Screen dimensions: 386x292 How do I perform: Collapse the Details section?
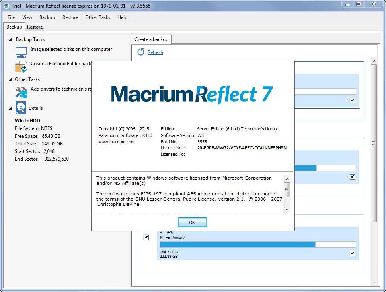coord(10,108)
